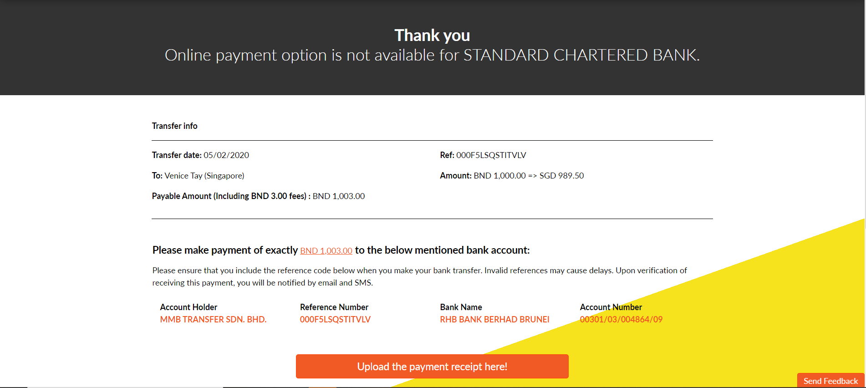Select bank name "RHB BANK BERHAD BRUNEI"
Image resolution: width=866 pixels, height=388 pixels.
[x=494, y=319]
